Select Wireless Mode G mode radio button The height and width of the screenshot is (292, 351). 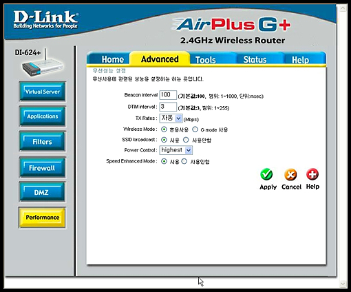click(x=195, y=129)
